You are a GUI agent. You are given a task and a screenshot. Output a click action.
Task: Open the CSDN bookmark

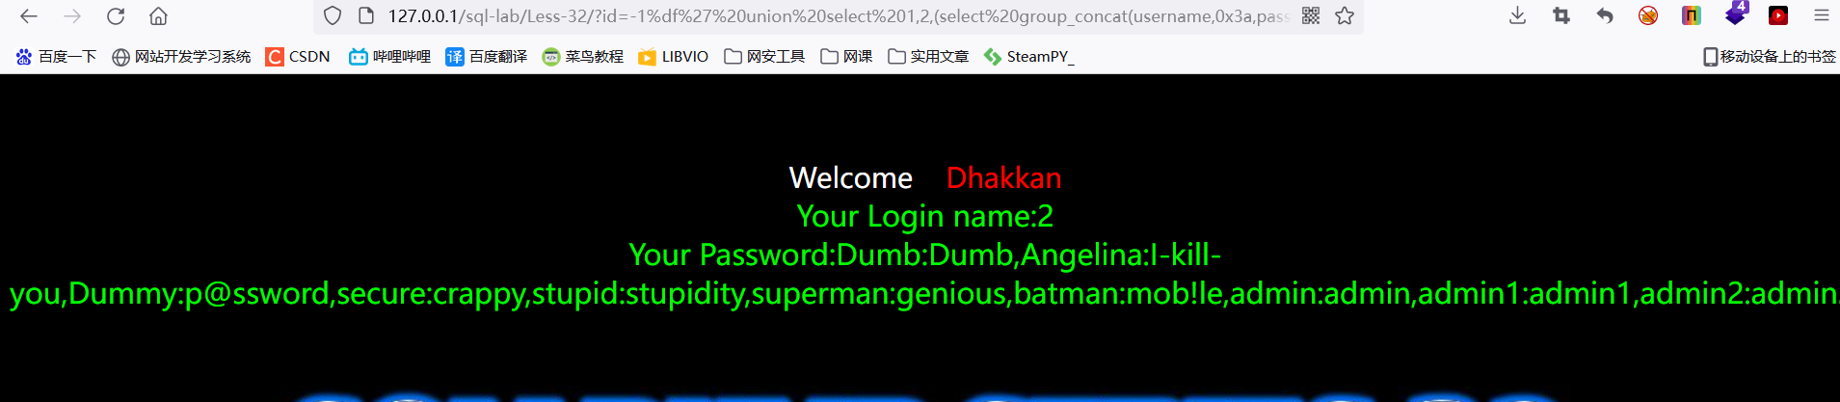(298, 57)
